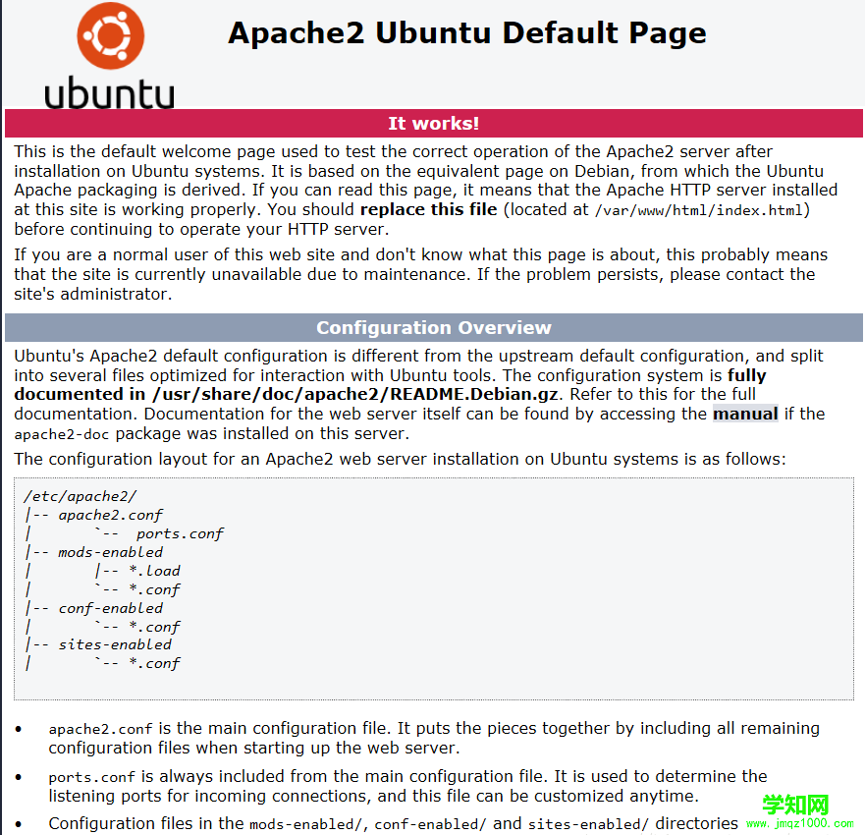Click the mods-enabled tree entry
This screenshot has width=865, height=835.
pos(110,552)
